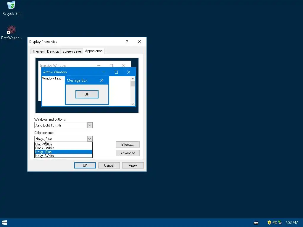Open the Recycle Bin desktop icon
This screenshot has height=227, width=303.
[12, 8]
